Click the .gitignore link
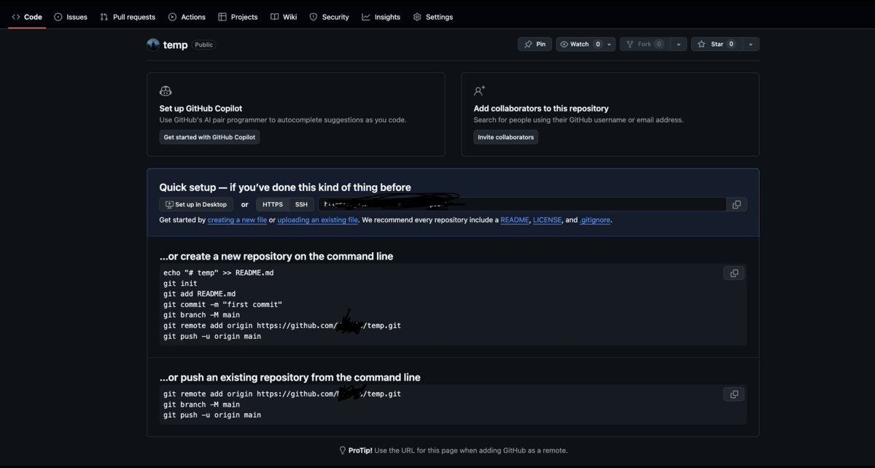The height and width of the screenshot is (468, 875). [595, 220]
